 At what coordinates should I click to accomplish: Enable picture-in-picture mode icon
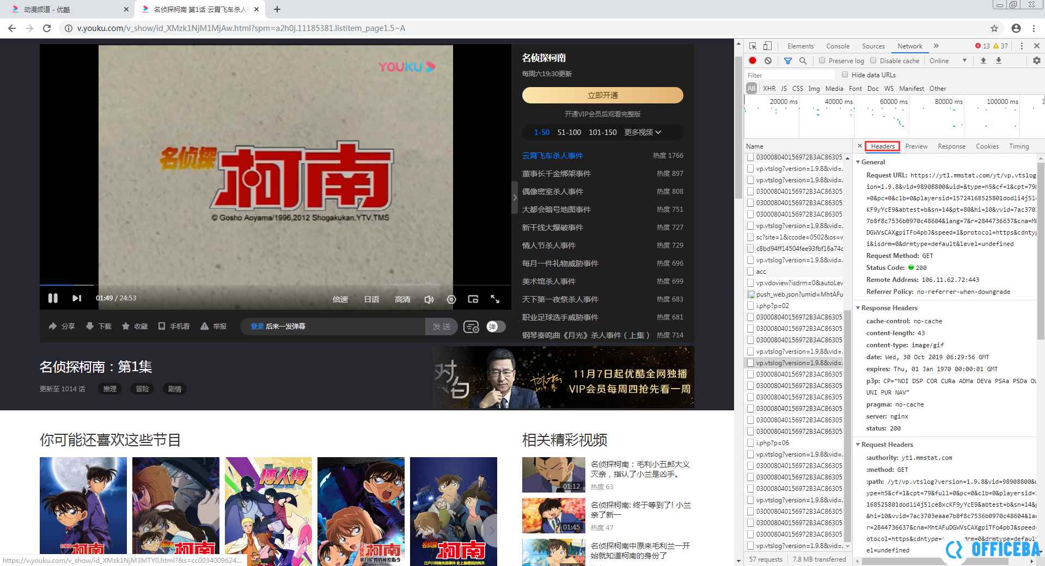[x=473, y=299]
